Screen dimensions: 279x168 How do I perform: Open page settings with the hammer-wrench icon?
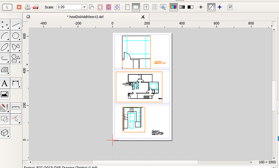230,7
